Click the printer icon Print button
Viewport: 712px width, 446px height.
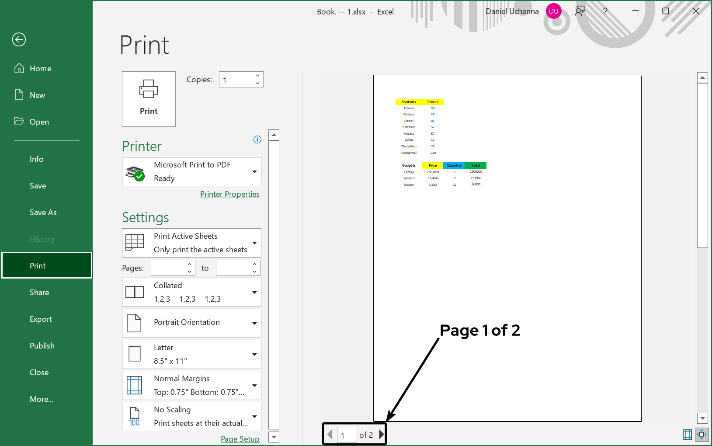coord(149,99)
